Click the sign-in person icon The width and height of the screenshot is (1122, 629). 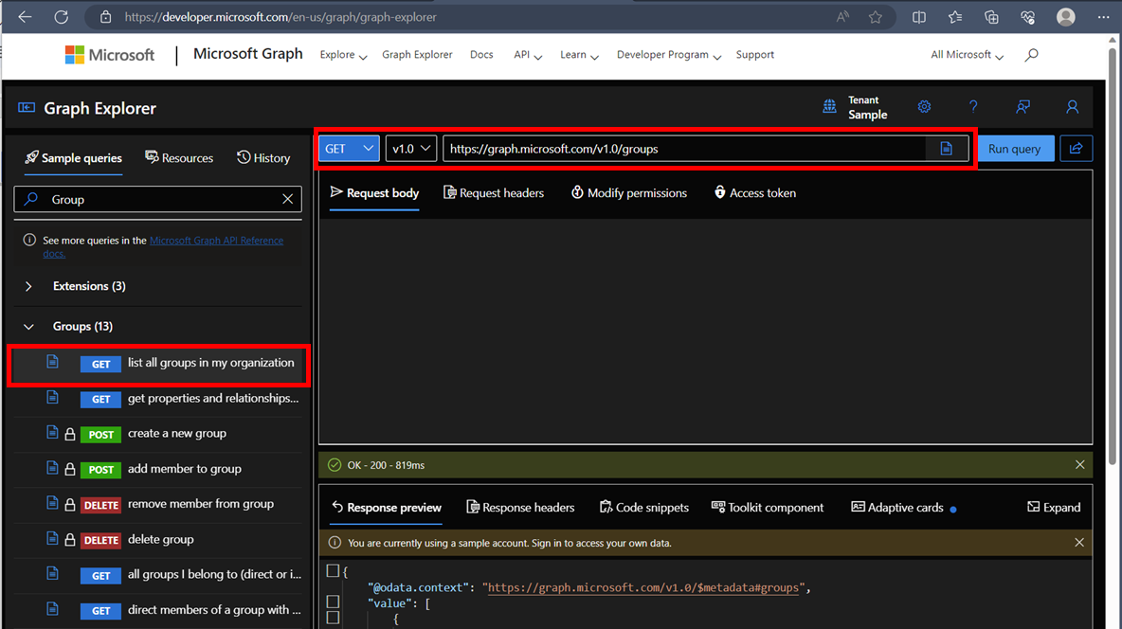(1072, 107)
